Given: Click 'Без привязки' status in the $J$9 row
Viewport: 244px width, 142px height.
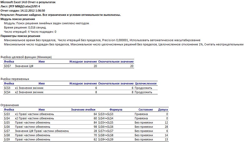Looking at the screenshot, I should 144,139.
